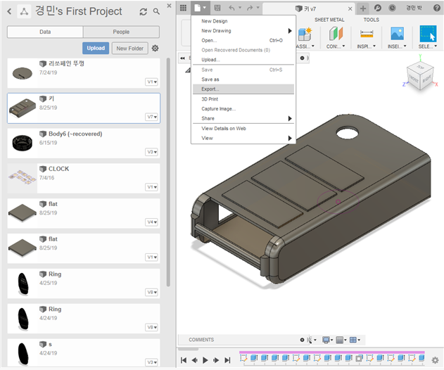
Task: Open Viewports layout icon
Action: [x=353, y=340]
